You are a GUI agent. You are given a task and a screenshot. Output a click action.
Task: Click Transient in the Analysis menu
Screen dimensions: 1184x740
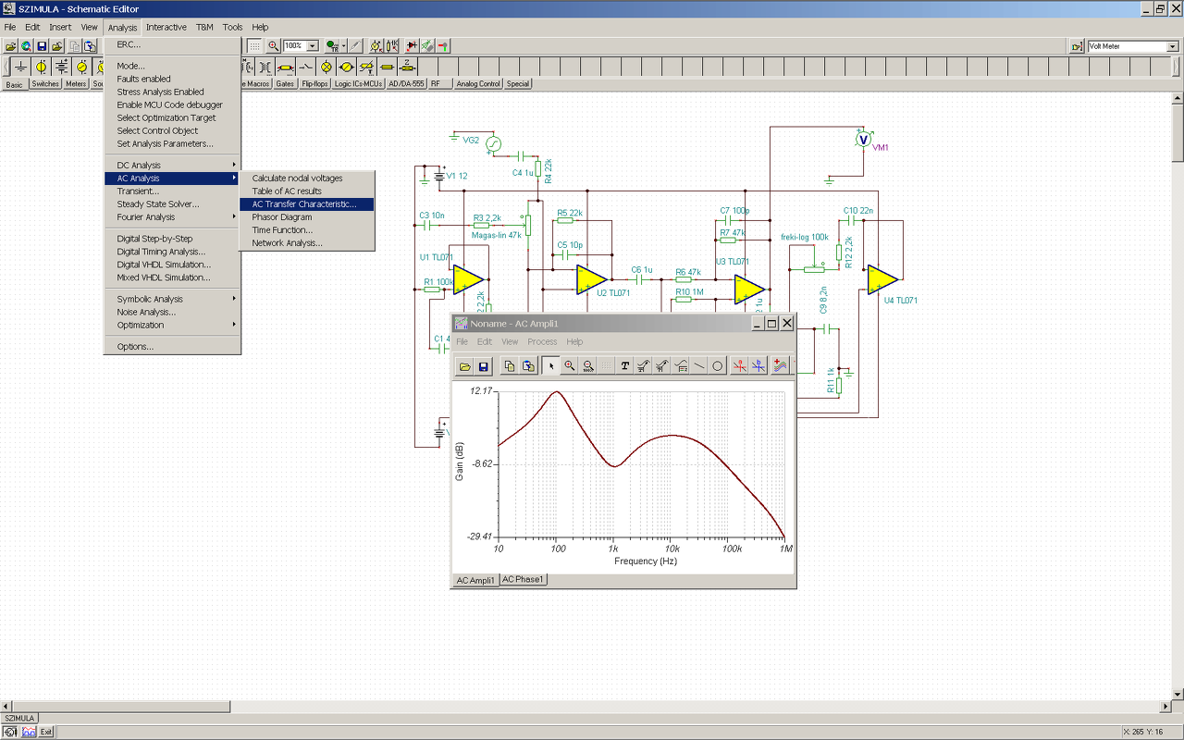172,191
